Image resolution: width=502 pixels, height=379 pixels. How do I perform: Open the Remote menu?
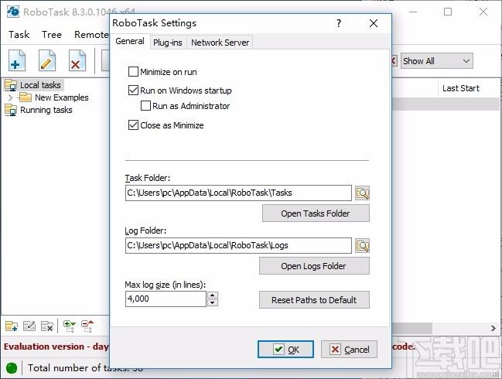91,34
